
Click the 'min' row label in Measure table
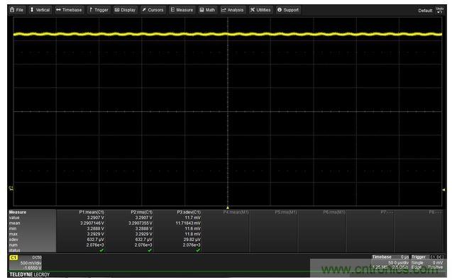[x=12, y=228]
